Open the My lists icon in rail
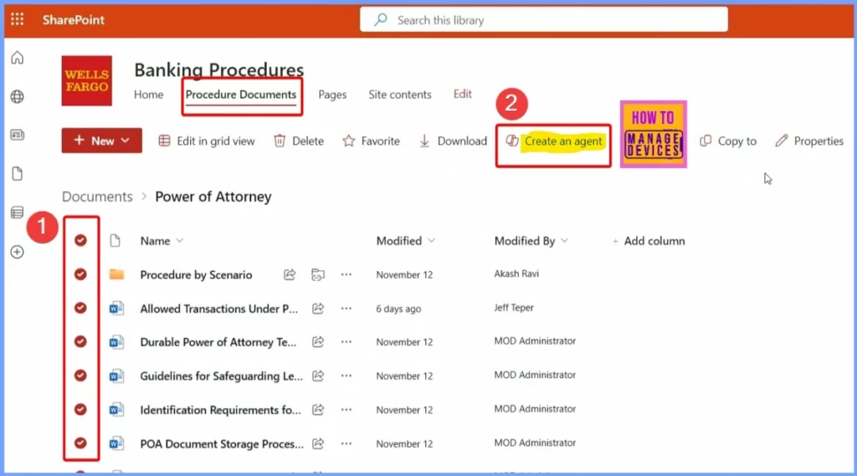The width and height of the screenshot is (857, 476). (x=18, y=212)
